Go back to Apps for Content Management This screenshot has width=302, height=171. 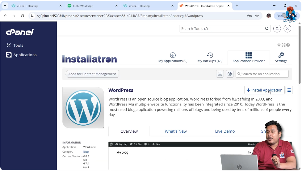92,74
